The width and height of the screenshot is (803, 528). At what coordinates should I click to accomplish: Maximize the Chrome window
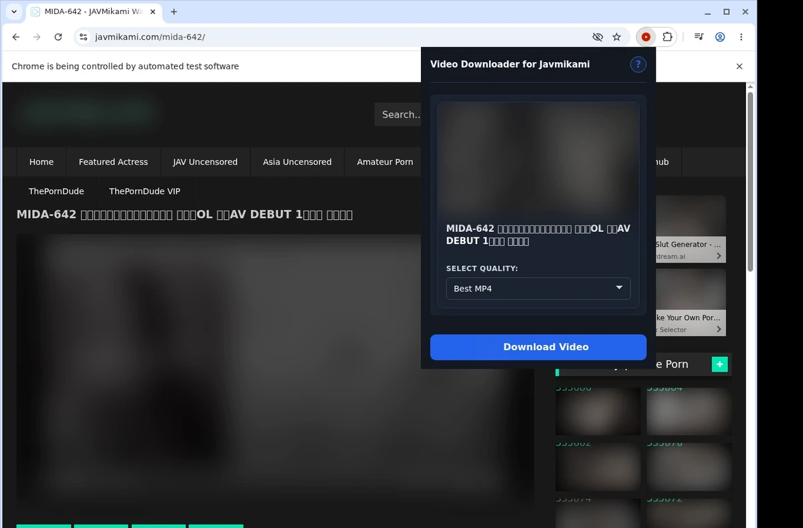click(x=727, y=12)
